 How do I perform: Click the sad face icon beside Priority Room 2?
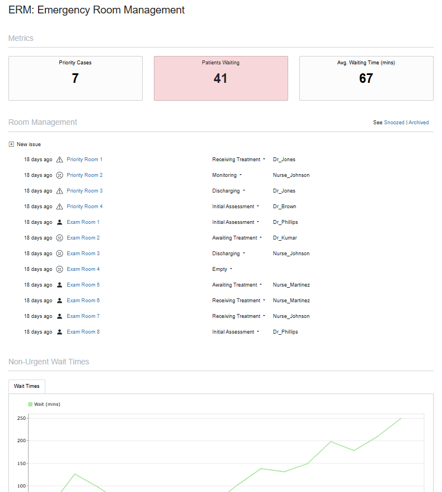[59, 175]
